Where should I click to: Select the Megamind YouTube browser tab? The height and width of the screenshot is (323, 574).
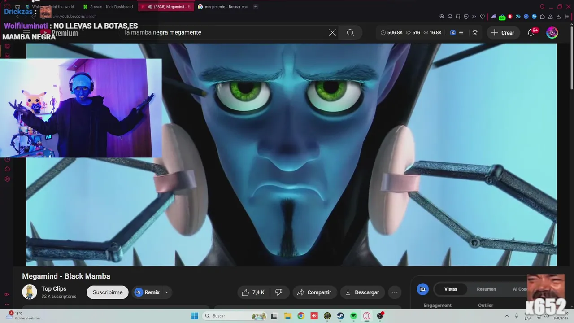pyautogui.click(x=166, y=7)
